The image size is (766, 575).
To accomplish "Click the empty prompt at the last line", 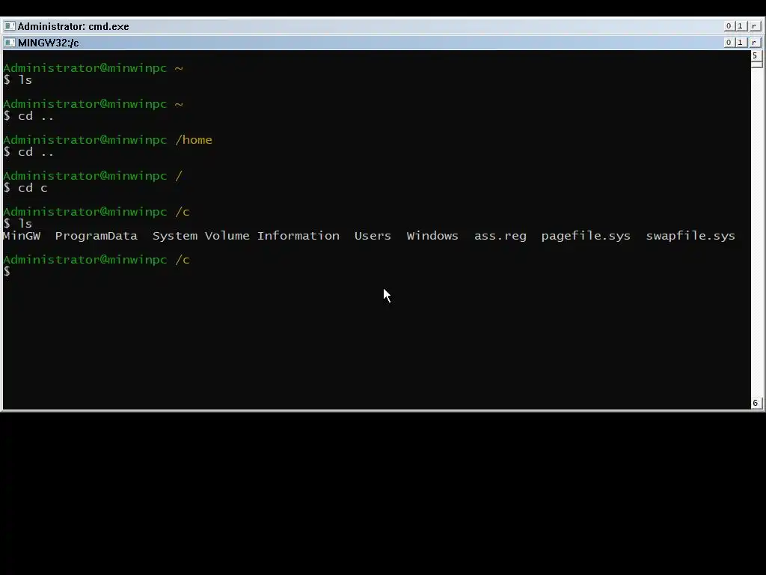I will (7, 271).
